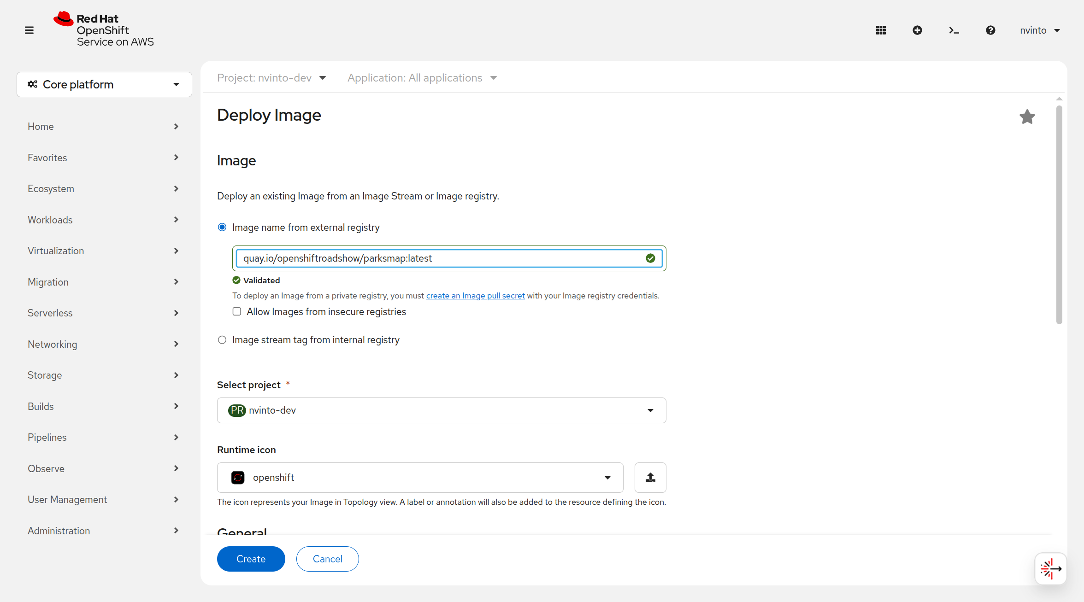Select Image name from external registry
Screen dimensions: 1084x602
(222, 227)
